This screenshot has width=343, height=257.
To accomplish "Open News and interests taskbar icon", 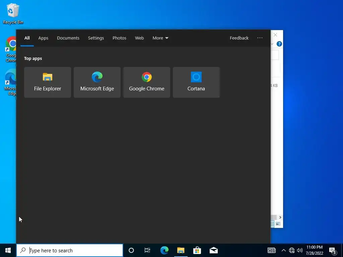I will [271, 250].
